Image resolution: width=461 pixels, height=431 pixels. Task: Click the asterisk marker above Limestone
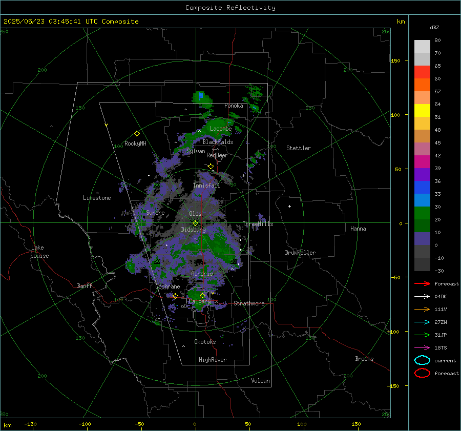(x=97, y=193)
